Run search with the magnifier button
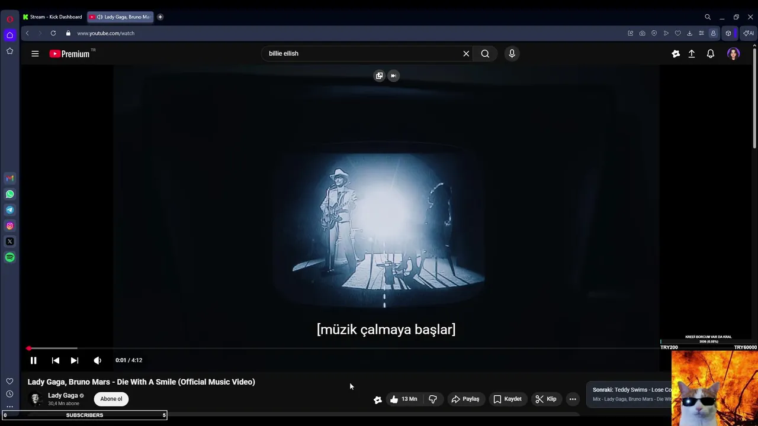The image size is (758, 426). tap(485, 54)
